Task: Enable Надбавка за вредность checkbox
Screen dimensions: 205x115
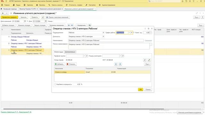Action: (55, 84)
